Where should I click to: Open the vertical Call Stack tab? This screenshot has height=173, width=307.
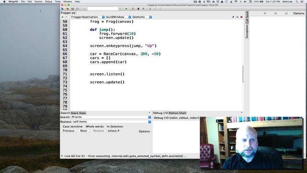pos(247,17)
